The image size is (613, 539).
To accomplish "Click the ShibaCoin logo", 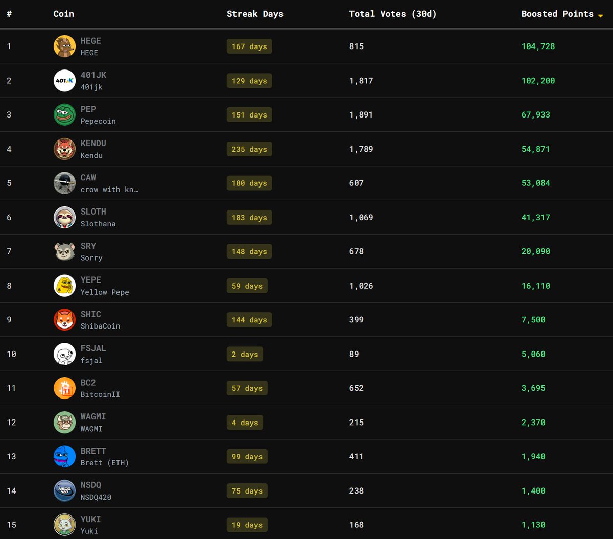I will [64, 320].
